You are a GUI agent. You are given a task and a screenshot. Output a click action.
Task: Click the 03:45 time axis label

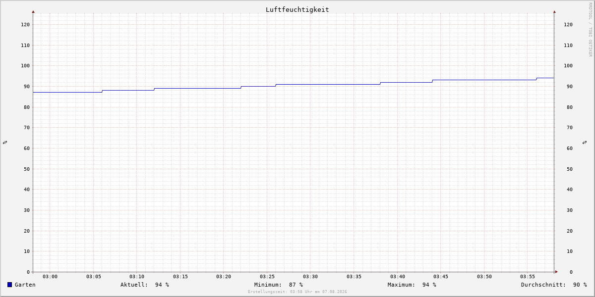pos(441,276)
